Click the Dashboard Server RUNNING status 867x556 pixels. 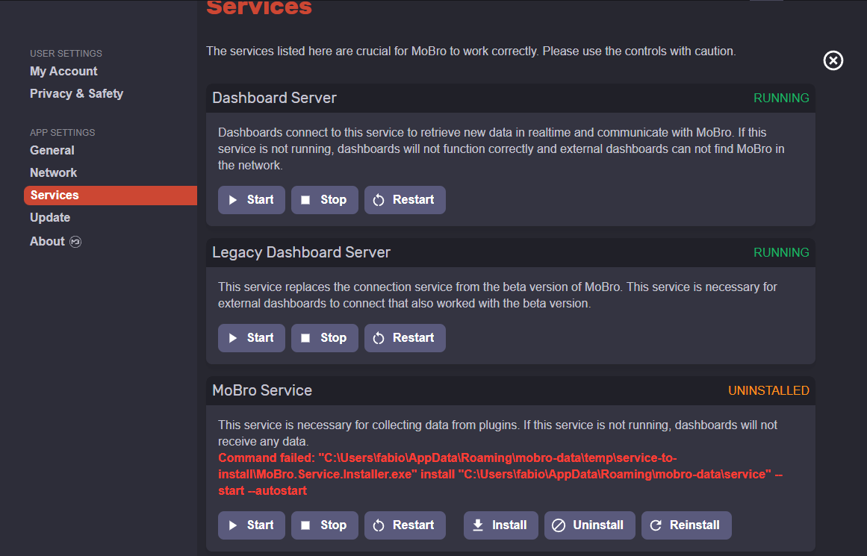[781, 98]
